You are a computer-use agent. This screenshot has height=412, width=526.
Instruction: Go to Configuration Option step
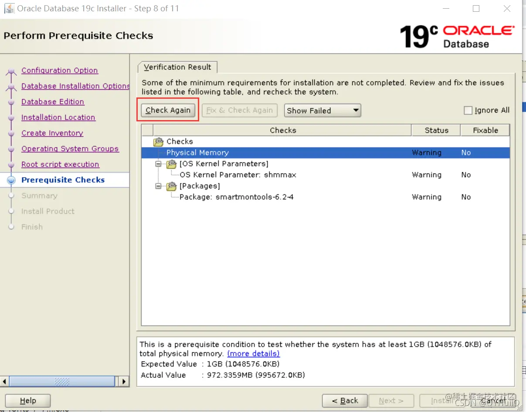(x=60, y=70)
